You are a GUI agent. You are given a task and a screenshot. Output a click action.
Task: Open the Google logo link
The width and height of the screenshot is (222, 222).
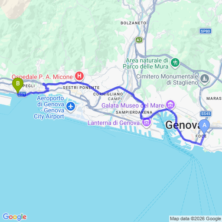click(15, 217)
